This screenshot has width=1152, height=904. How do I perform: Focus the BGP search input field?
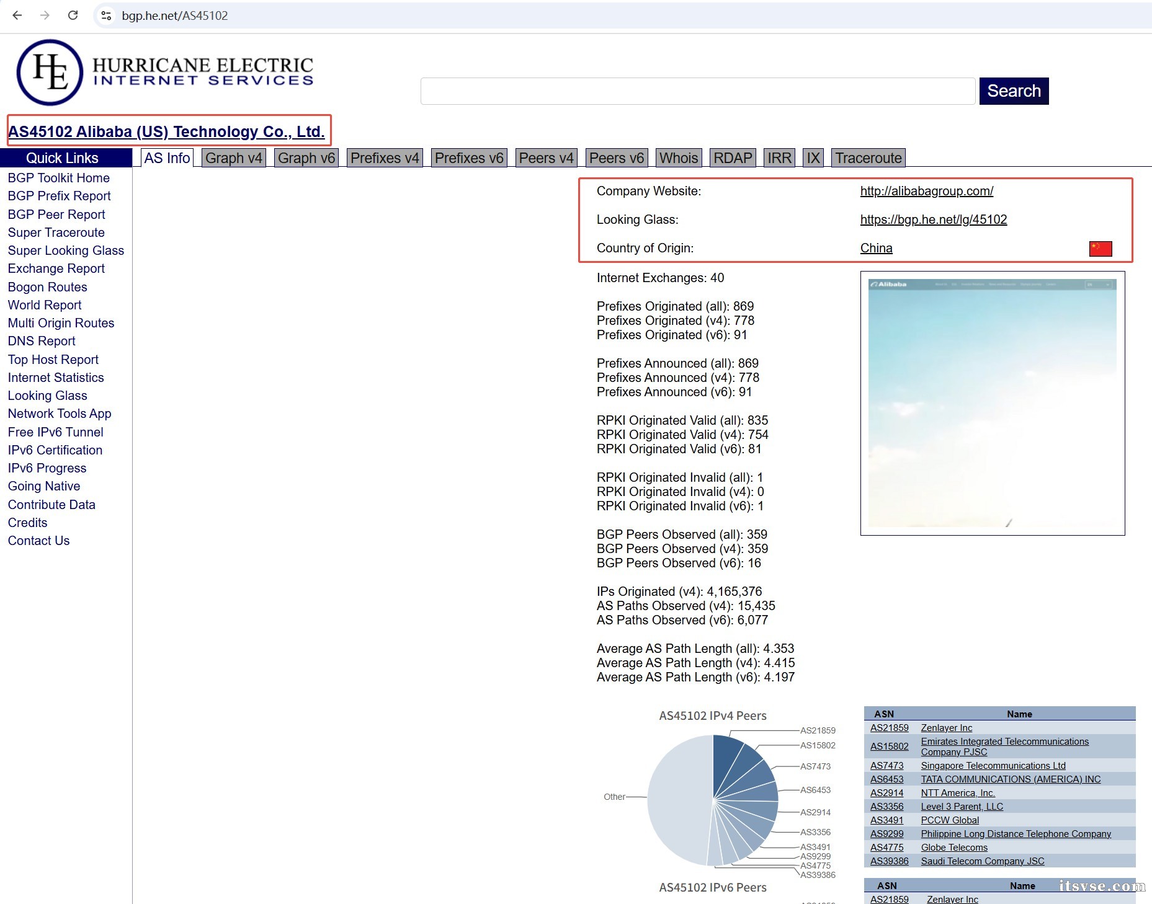pos(698,91)
